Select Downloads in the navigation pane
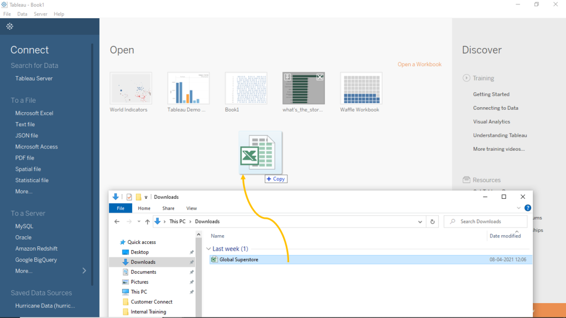This screenshot has width=566, height=318. (x=153, y=262)
